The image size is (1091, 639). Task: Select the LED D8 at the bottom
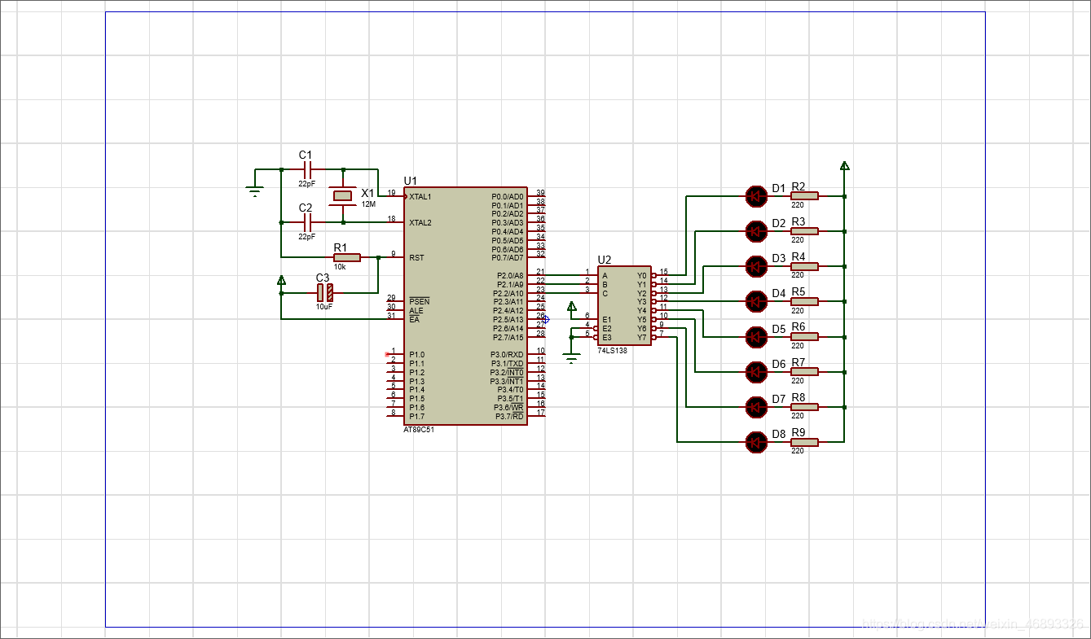point(757,442)
